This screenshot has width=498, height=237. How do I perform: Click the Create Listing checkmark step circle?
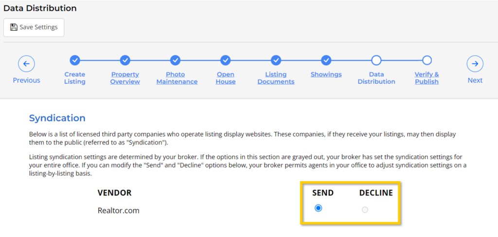74,60
